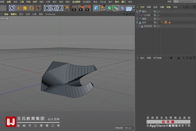Select the Move tool cross icon
The image size is (196, 131).
coord(19,8)
